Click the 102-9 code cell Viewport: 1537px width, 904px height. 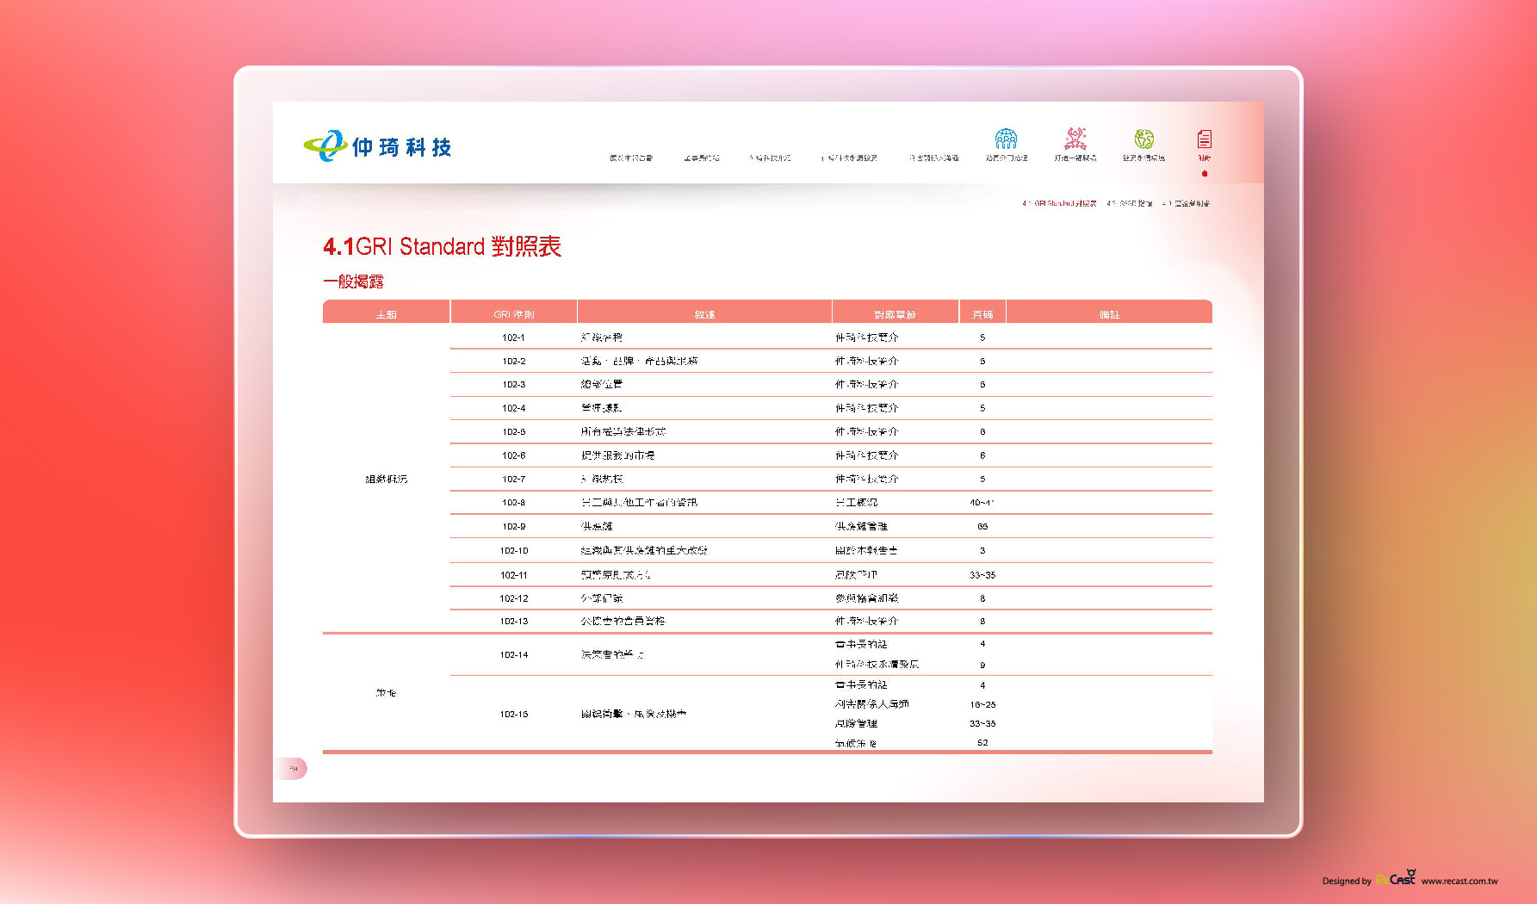click(513, 526)
